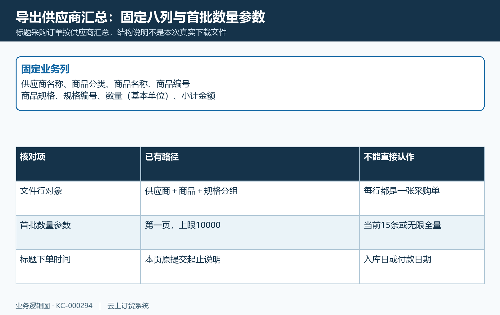Click the cell 入库日或付款日期
The height and width of the screenshot is (315, 500).
pos(422,267)
